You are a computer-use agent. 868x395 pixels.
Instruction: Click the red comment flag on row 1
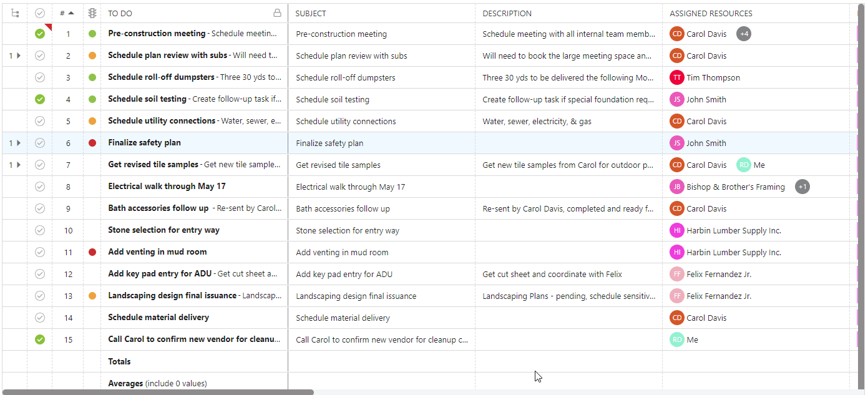tap(49, 27)
